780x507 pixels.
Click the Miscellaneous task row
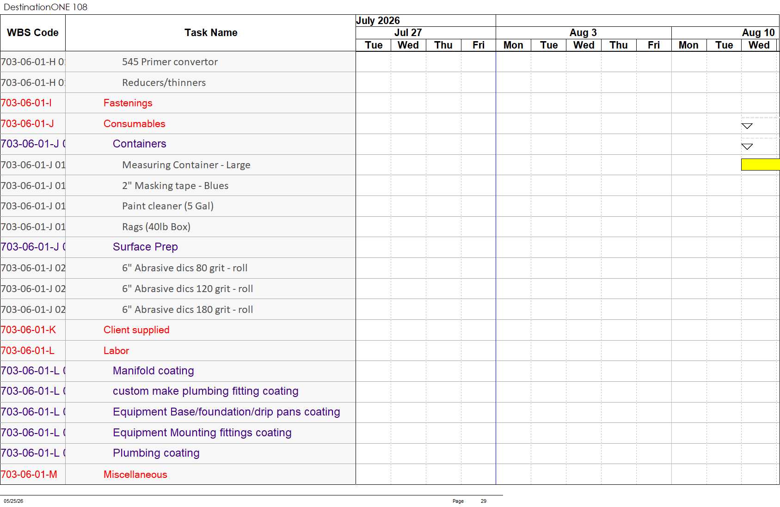178,474
